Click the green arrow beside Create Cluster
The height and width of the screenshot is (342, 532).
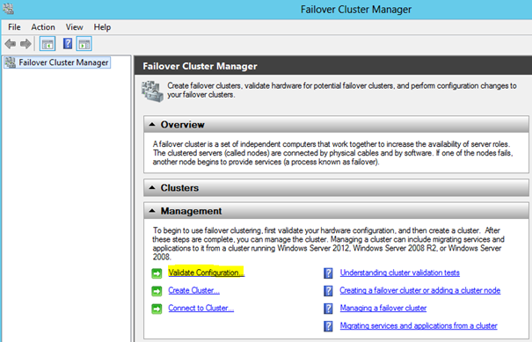pos(157,291)
